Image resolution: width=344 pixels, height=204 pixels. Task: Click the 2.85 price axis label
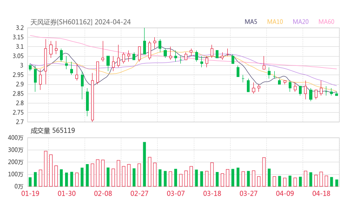[x=18, y=94]
